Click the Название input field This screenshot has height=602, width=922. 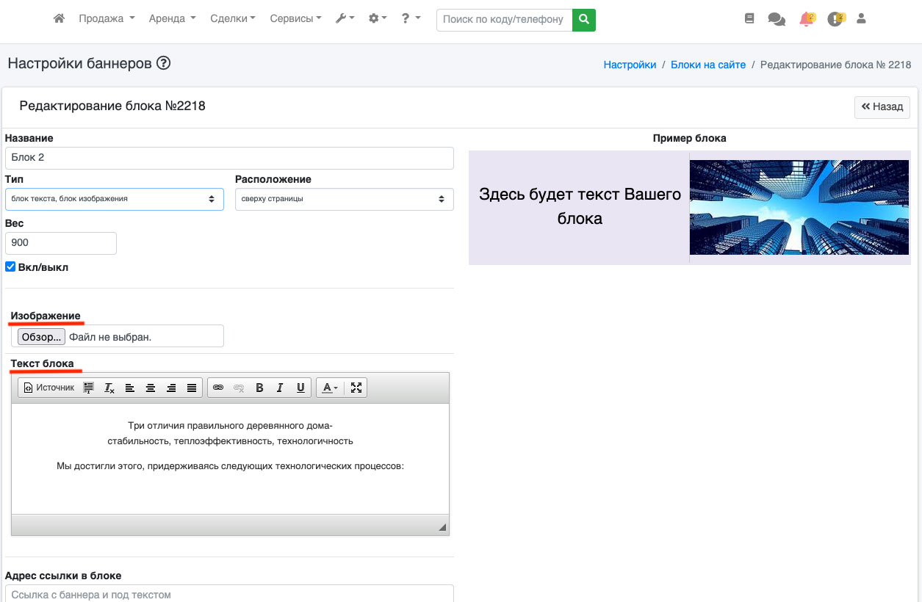point(228,158)
